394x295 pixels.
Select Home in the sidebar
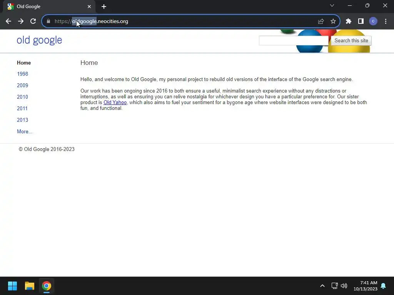[x=24, y=63]
